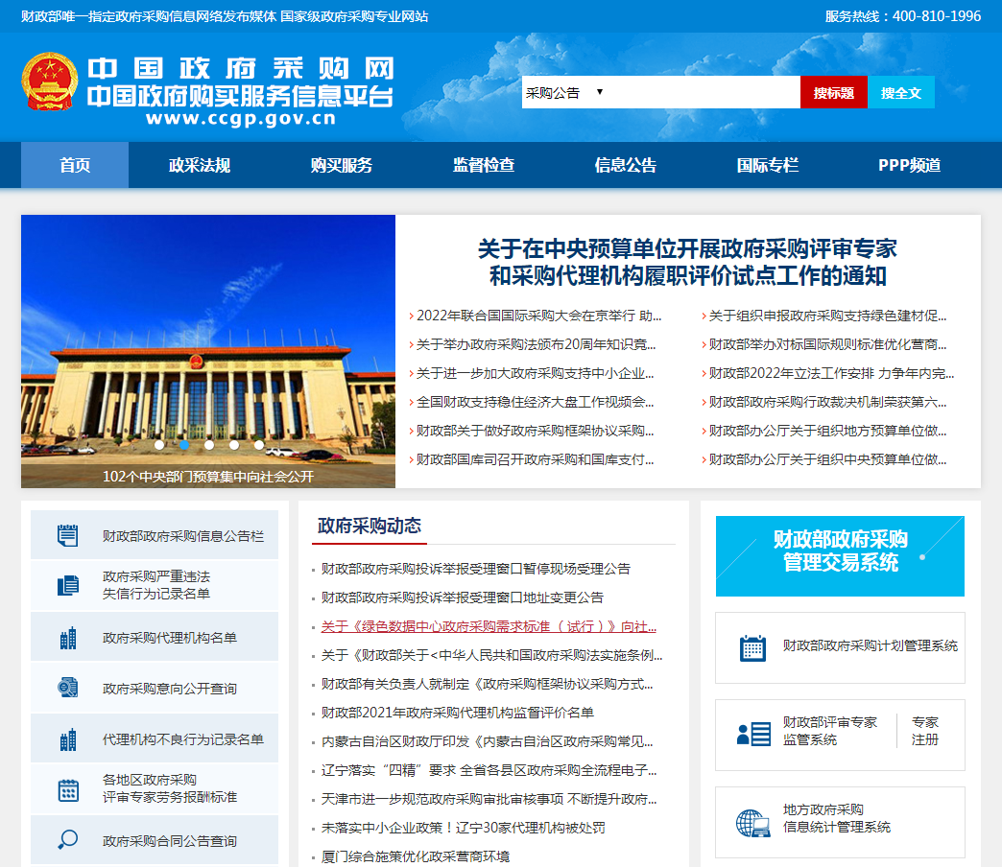Select the fourth carousel slide dot
This screenshot has height=867, width=1002.
pos(234,445)
